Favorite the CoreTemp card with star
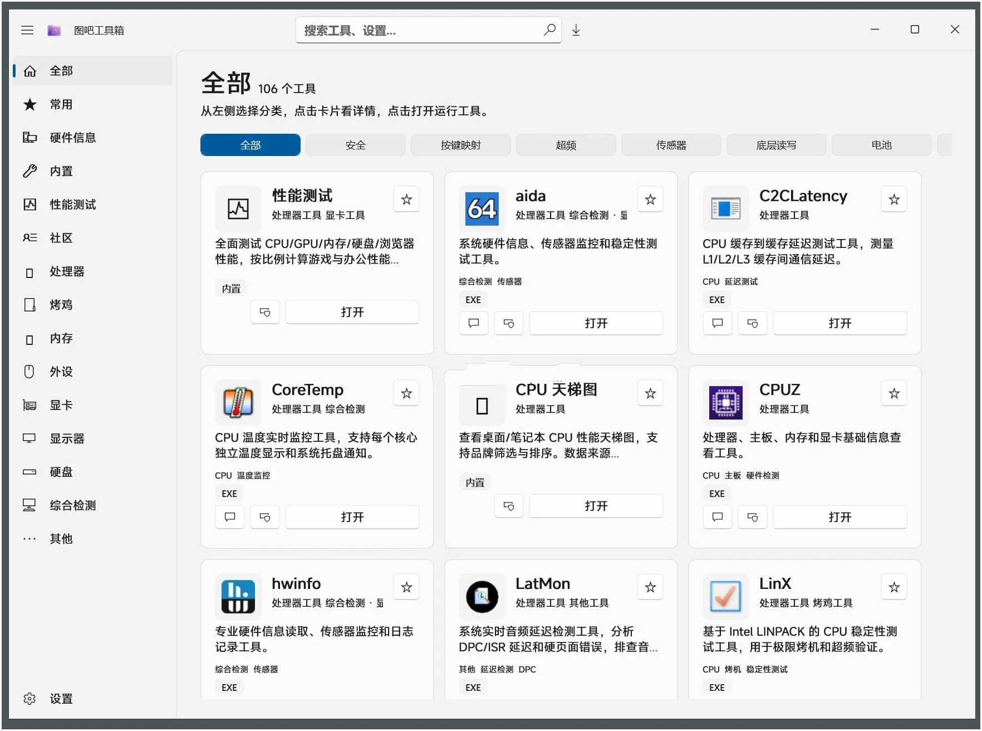Viewport: 982px width, 731px height. coord(406,393)
